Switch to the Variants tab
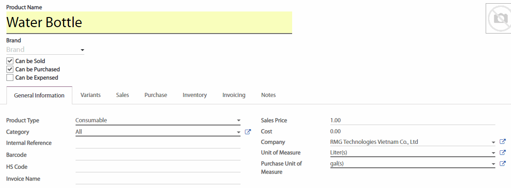 coord(90,95)
